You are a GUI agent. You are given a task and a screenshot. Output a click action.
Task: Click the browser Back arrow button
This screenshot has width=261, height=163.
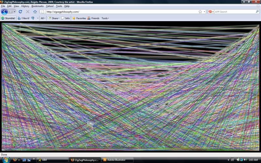(4, 12)
